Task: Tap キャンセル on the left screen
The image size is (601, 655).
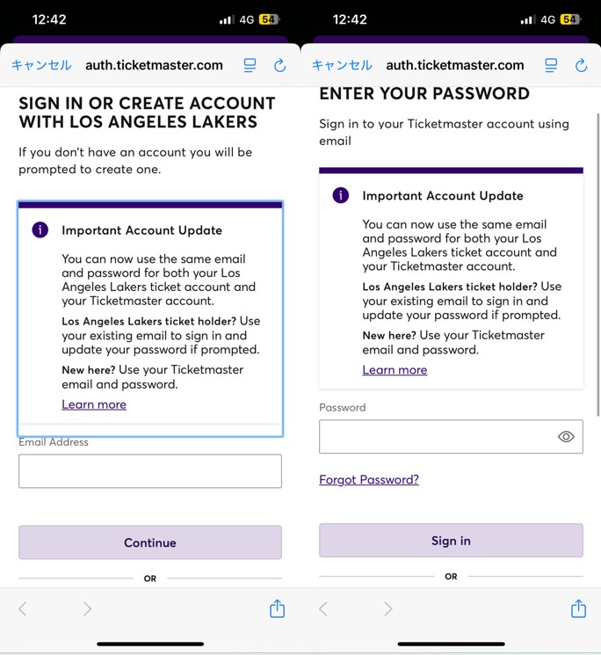Action: click(41, 65)
